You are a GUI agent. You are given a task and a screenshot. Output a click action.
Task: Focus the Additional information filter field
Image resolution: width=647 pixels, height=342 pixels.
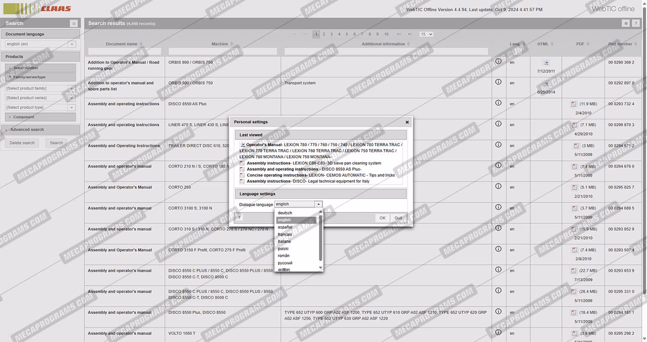(386, 52)
